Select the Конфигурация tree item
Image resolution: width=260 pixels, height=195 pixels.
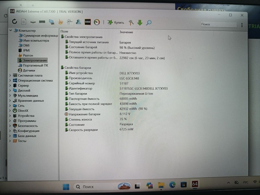26,131
